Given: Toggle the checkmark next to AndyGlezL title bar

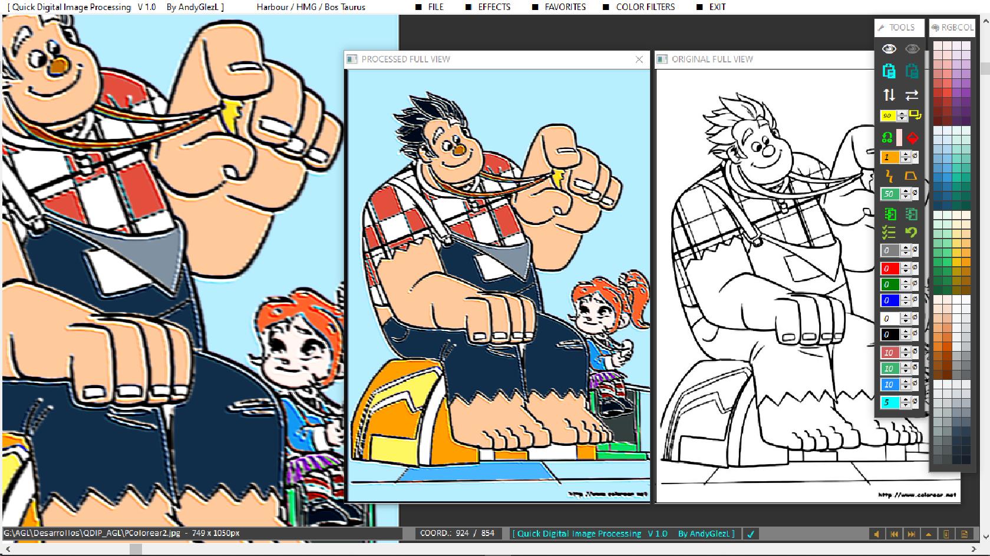Looking at the screenshot, I should tap(751, 534).
